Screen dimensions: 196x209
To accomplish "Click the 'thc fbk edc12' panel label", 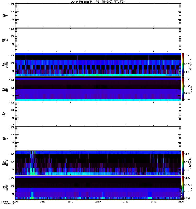I will point(5,163).
